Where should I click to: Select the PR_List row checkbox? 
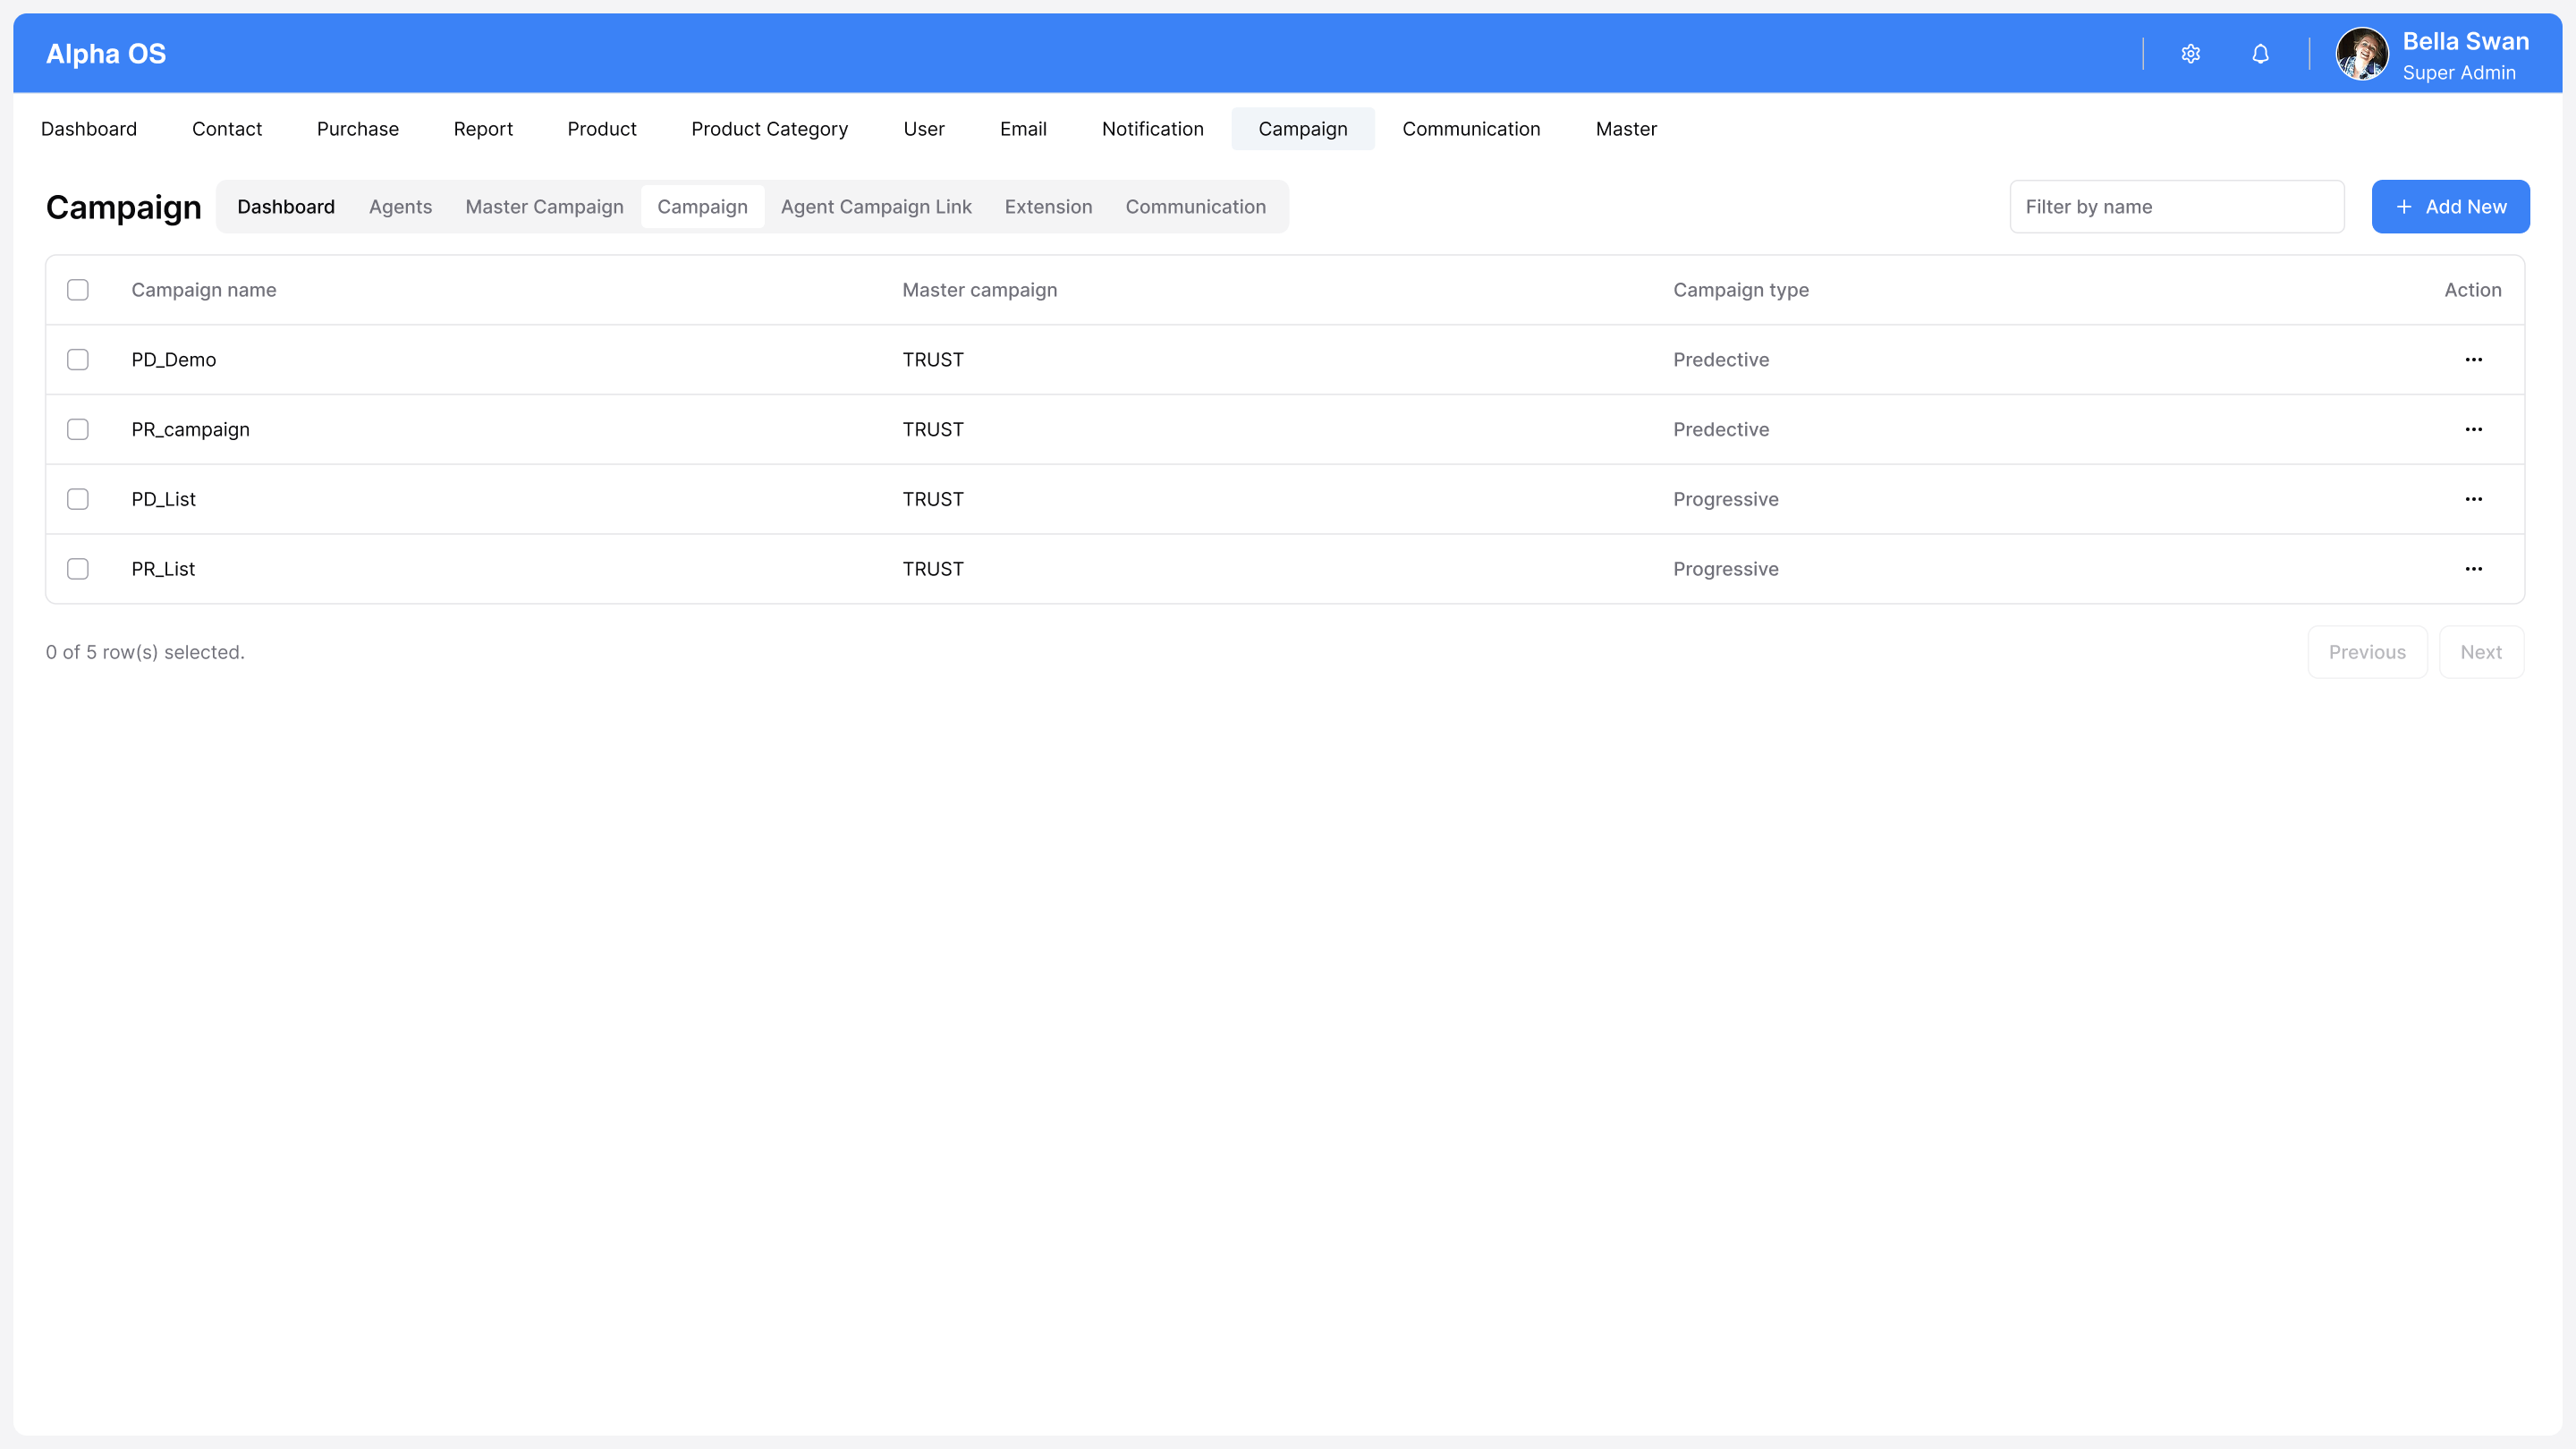pyautogui.click(x=78, y=569)
